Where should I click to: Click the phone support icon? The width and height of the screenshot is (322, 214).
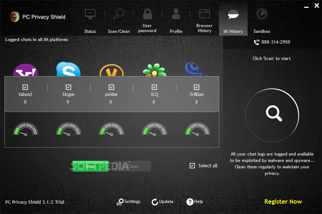(x=257, y=42)
